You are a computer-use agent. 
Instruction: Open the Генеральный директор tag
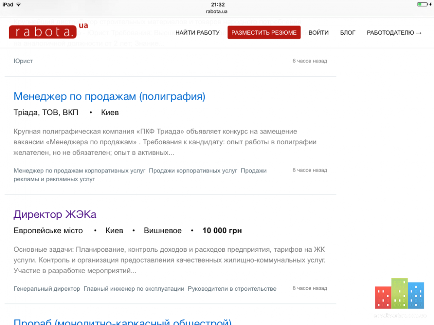47,289
